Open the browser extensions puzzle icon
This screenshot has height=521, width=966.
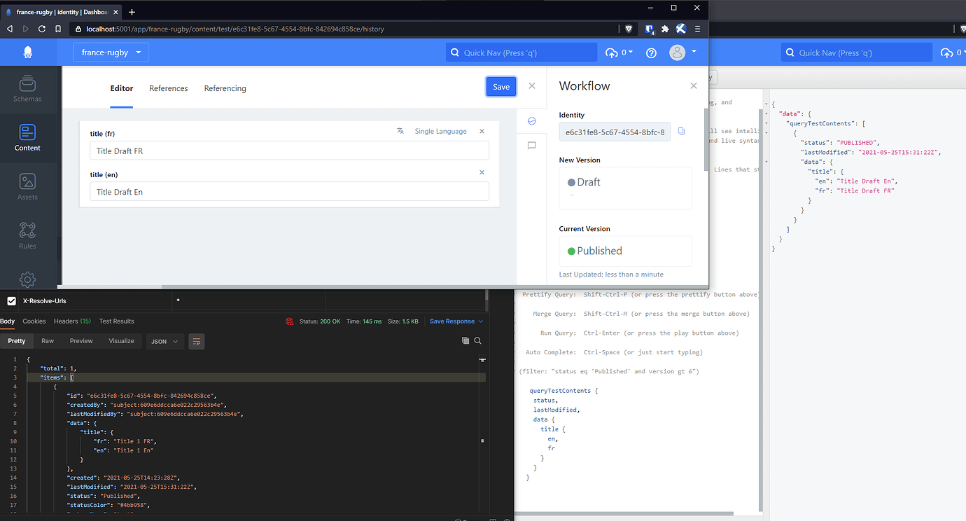pos(665,29)
